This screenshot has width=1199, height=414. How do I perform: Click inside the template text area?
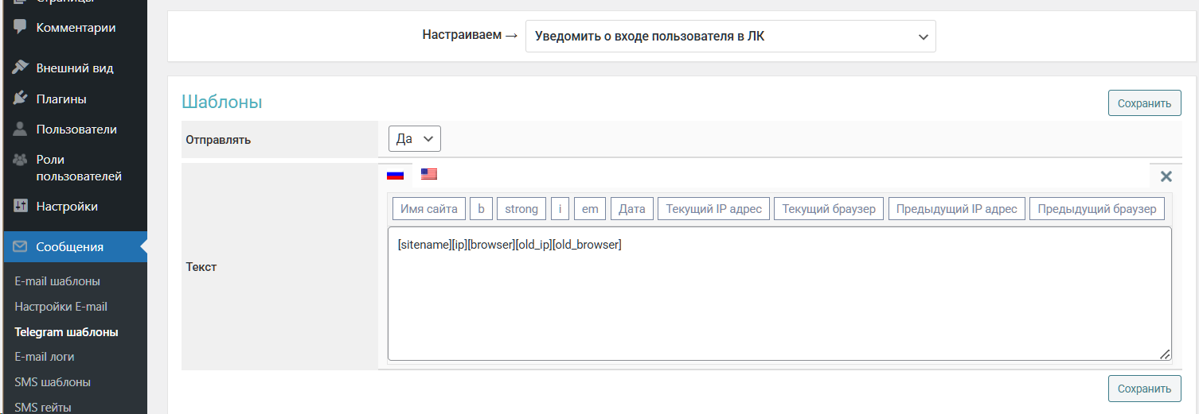[x=779, y=302]
